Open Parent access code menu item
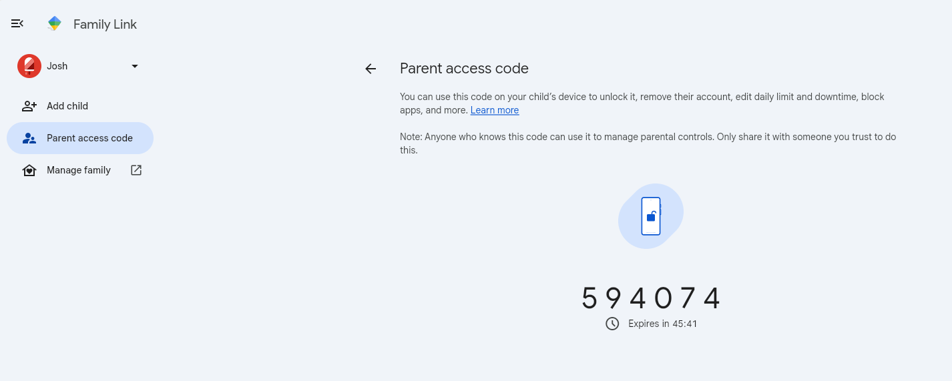The image size is (952, 381). (80, 138)
